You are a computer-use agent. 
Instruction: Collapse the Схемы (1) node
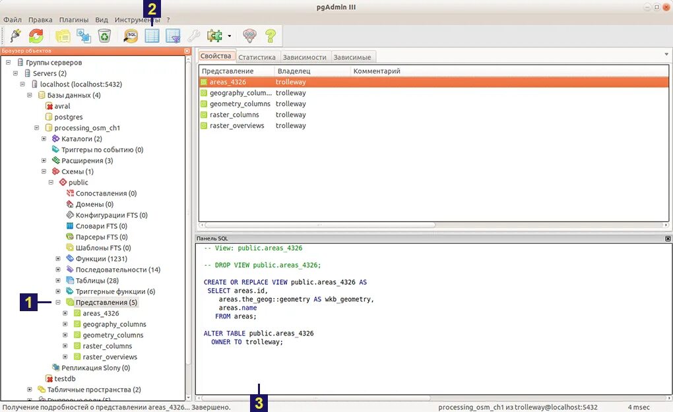(x=44, y=171)
